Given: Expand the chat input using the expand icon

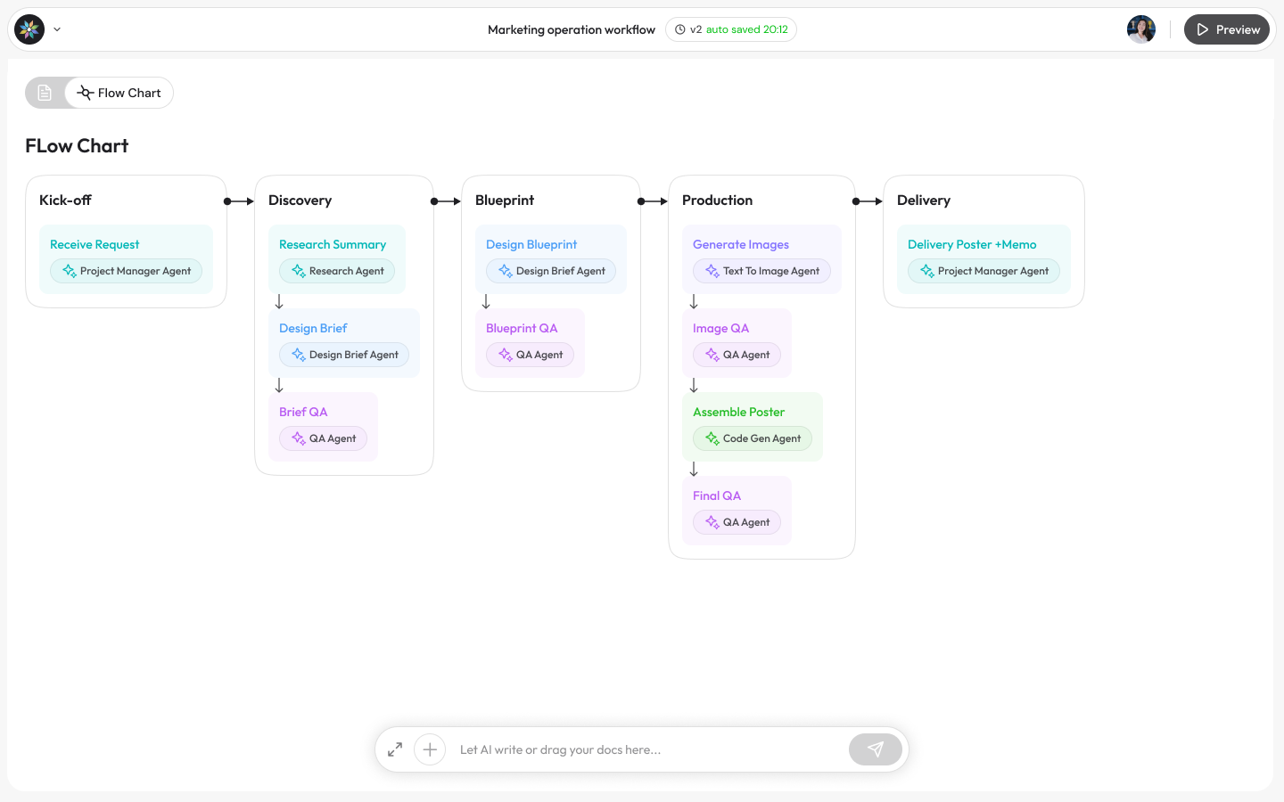Looking at the screenshot, I should pyautogui.click(x=395, y=749).
